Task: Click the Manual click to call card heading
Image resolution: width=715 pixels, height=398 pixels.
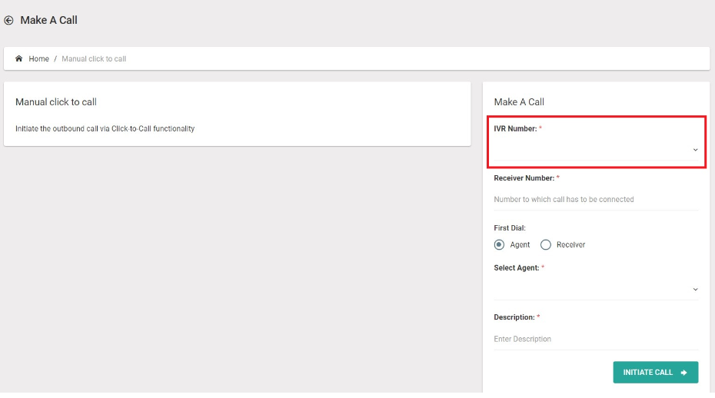Action: click(x=56, y=102)
